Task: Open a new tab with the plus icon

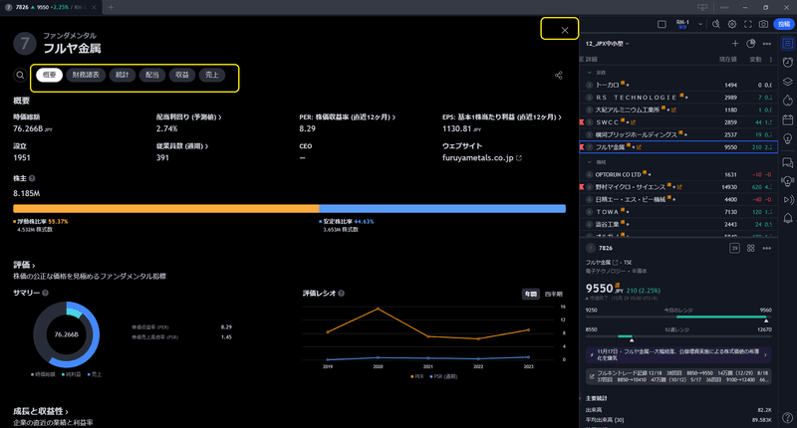Action: coord(111,7)
